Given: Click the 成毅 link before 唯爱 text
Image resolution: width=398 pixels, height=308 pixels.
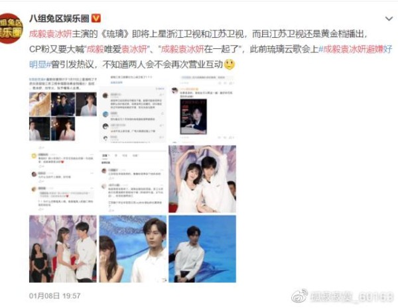Looking at the screenshot, I should pos(96,49).
